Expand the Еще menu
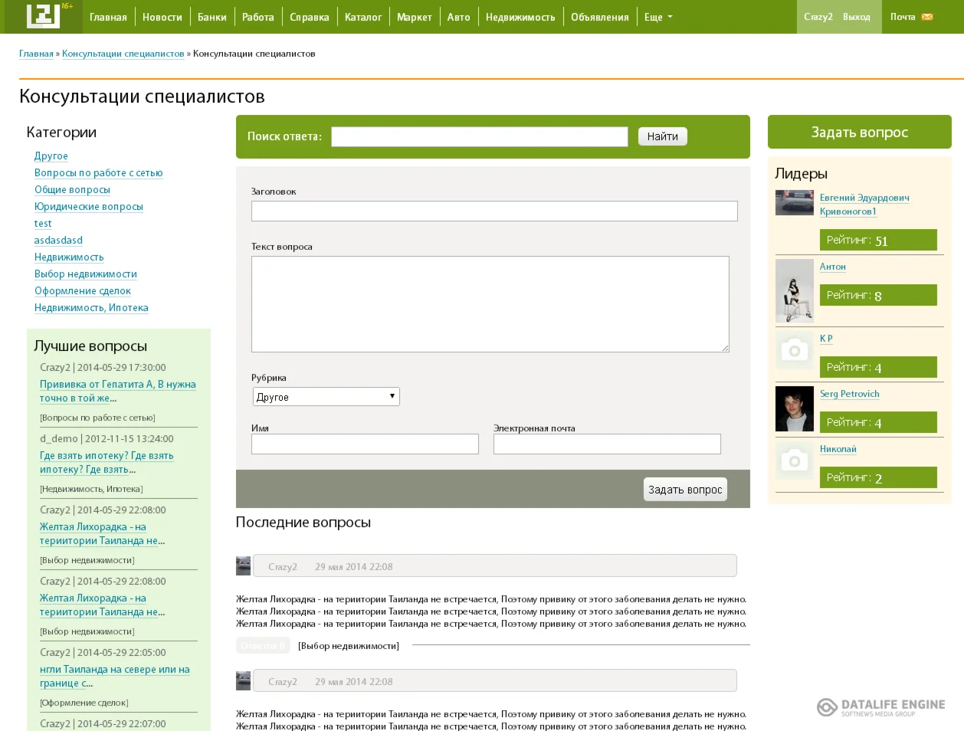The height and width of the screenshot is (731, 964). pyautogui.click(x=658, y=17)
